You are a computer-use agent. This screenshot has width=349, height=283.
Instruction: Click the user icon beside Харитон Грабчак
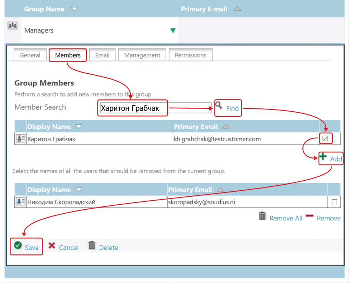(x=20, y=139)
